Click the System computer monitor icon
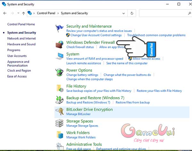 [x=60, y=56]
